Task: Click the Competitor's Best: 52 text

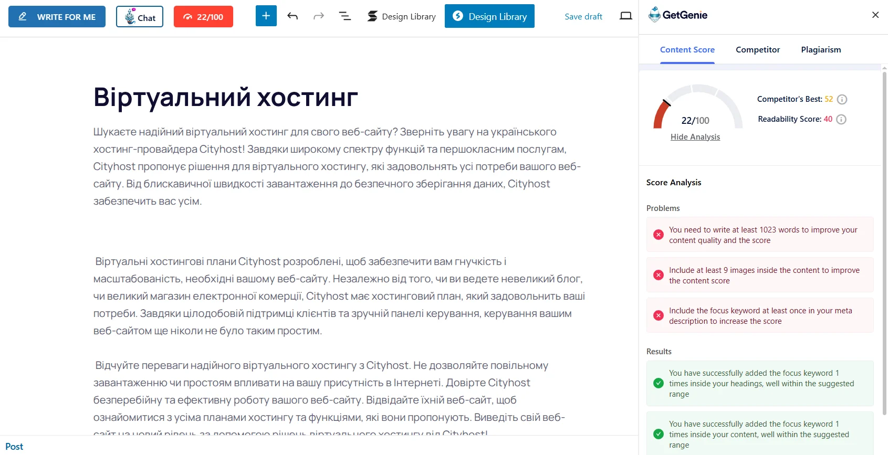Action: pos(795,99)
